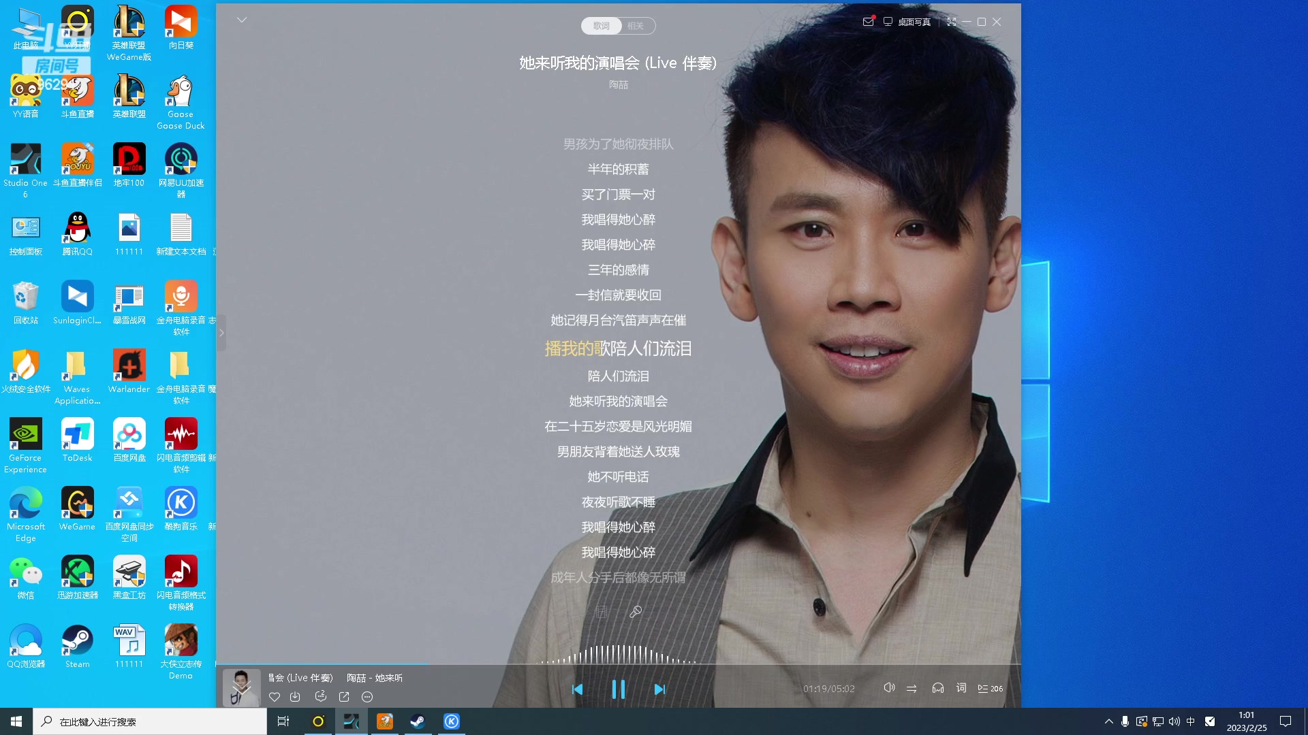The width and height of the screenshot is (1308, 735).
Task: Toggle desktop lyrics with the 词 button
Action: coord(961,688)
